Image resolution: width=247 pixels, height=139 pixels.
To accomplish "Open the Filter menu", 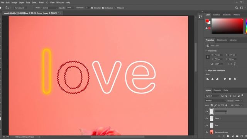I will coord(41,3).
